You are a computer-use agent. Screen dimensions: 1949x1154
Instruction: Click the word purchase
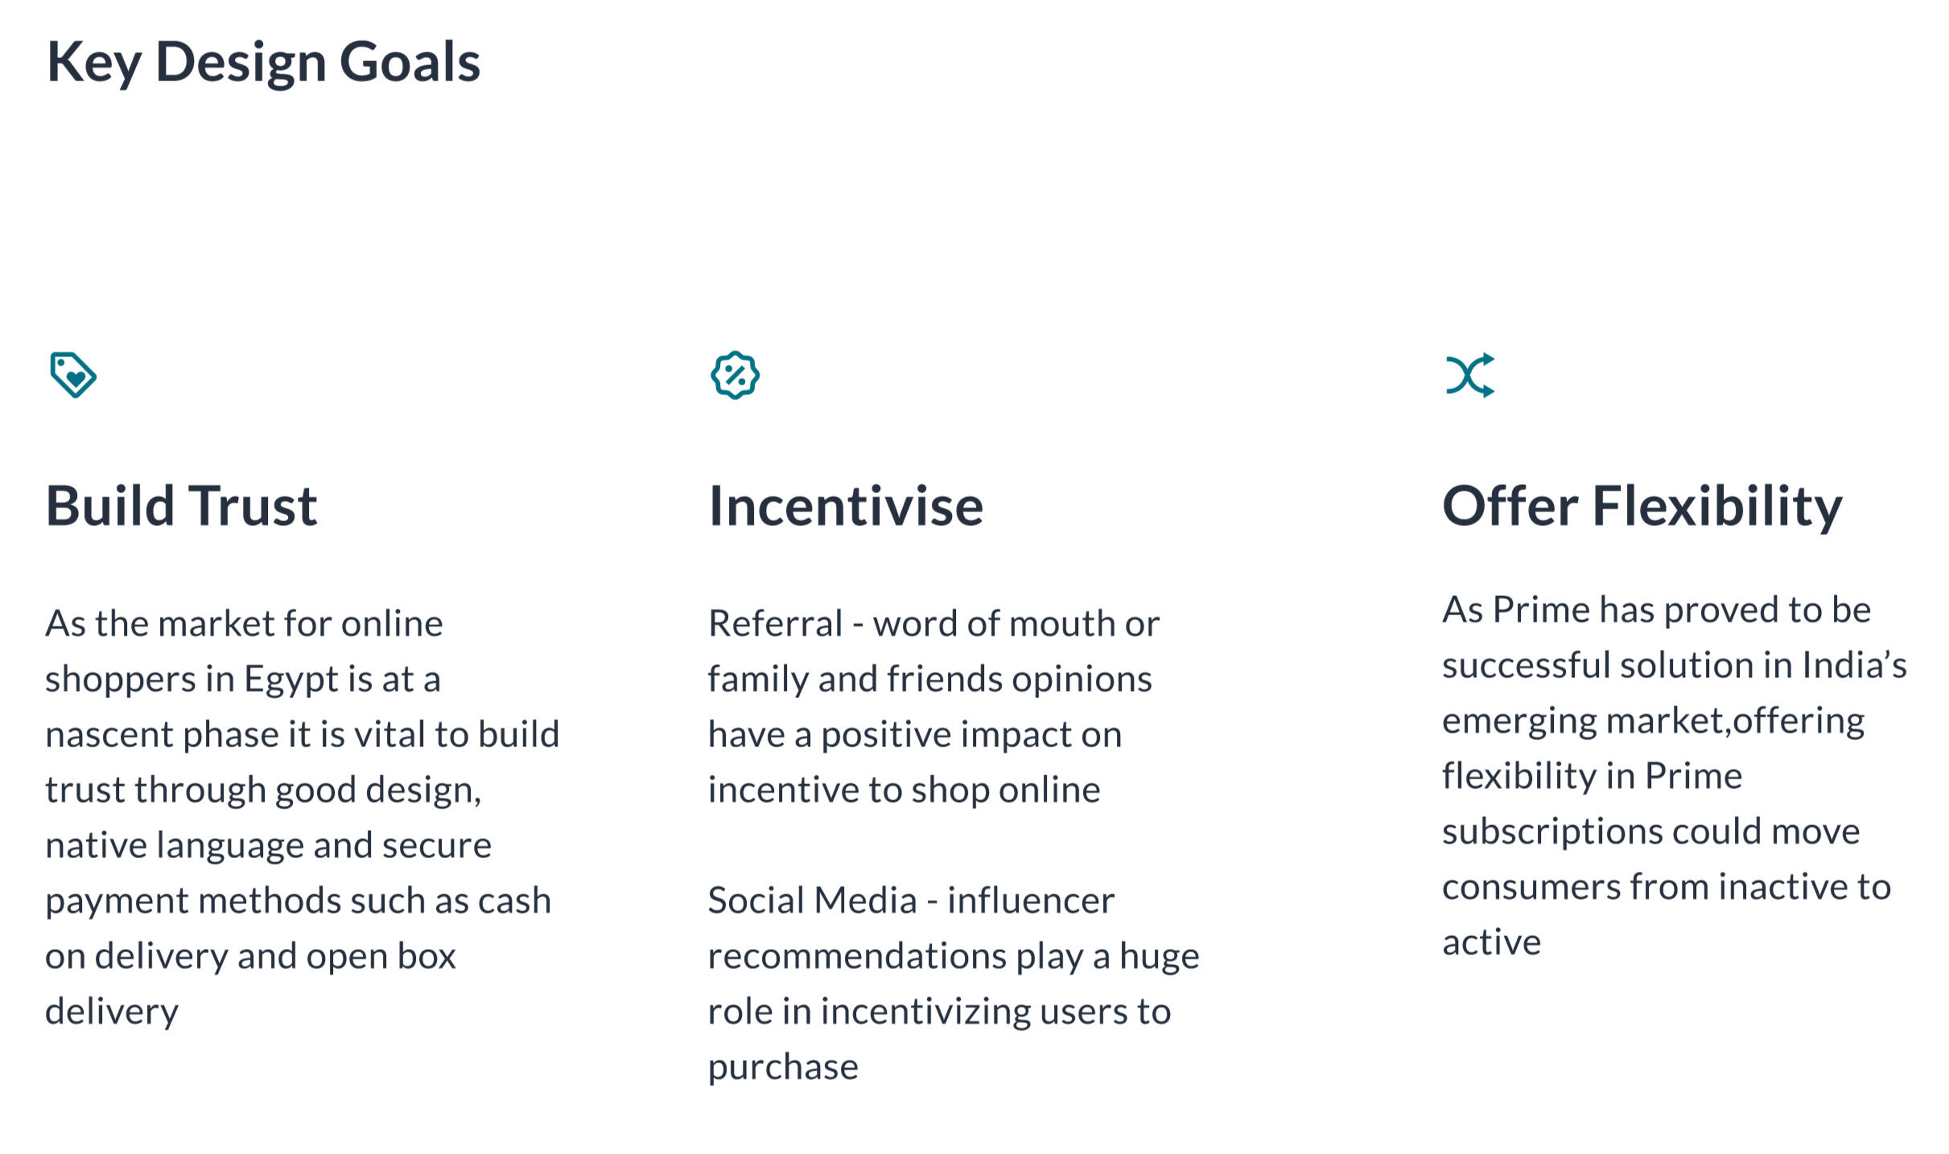pos(783,1067)
